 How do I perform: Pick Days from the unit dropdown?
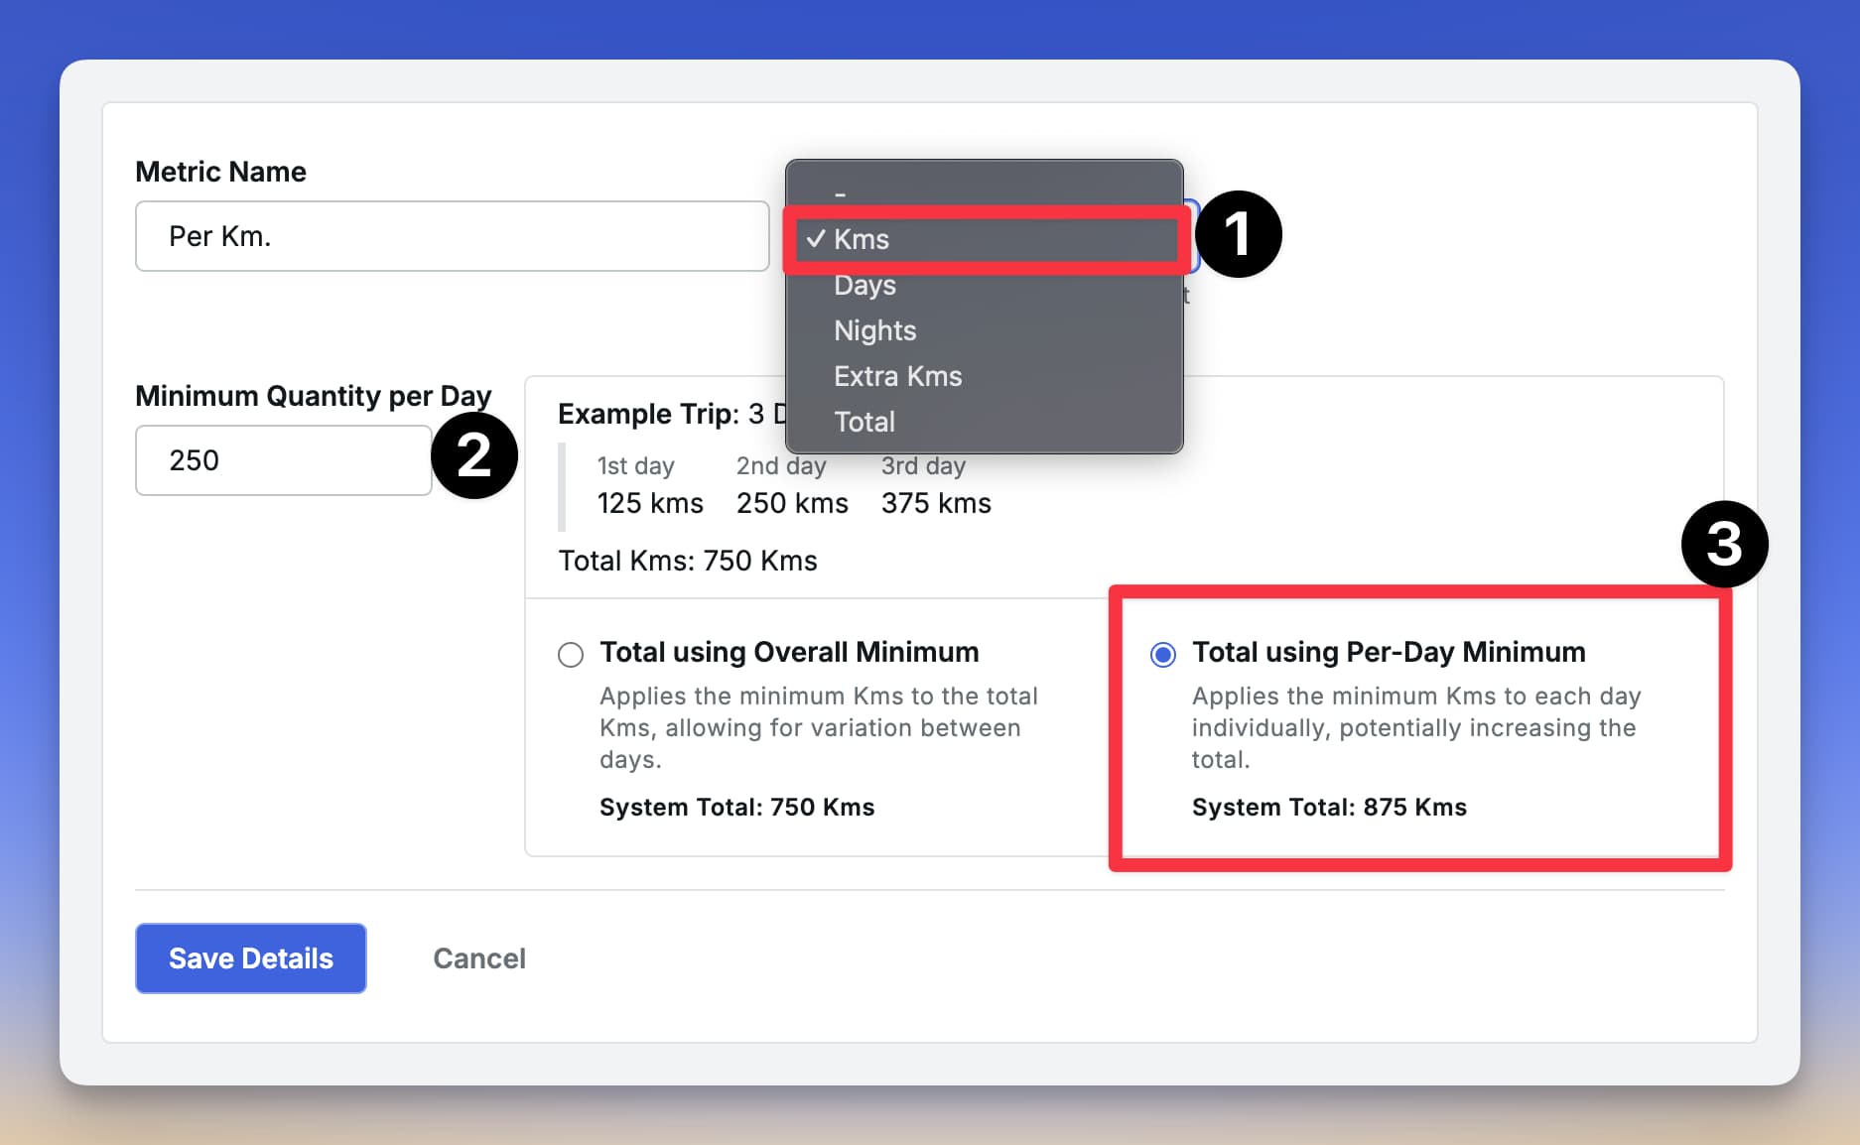point(864,285)
